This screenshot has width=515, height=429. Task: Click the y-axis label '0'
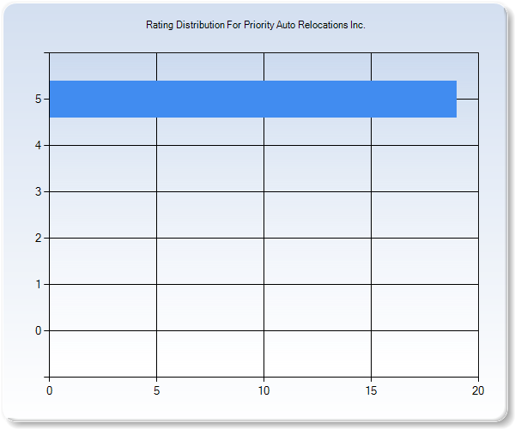(38, 330)
